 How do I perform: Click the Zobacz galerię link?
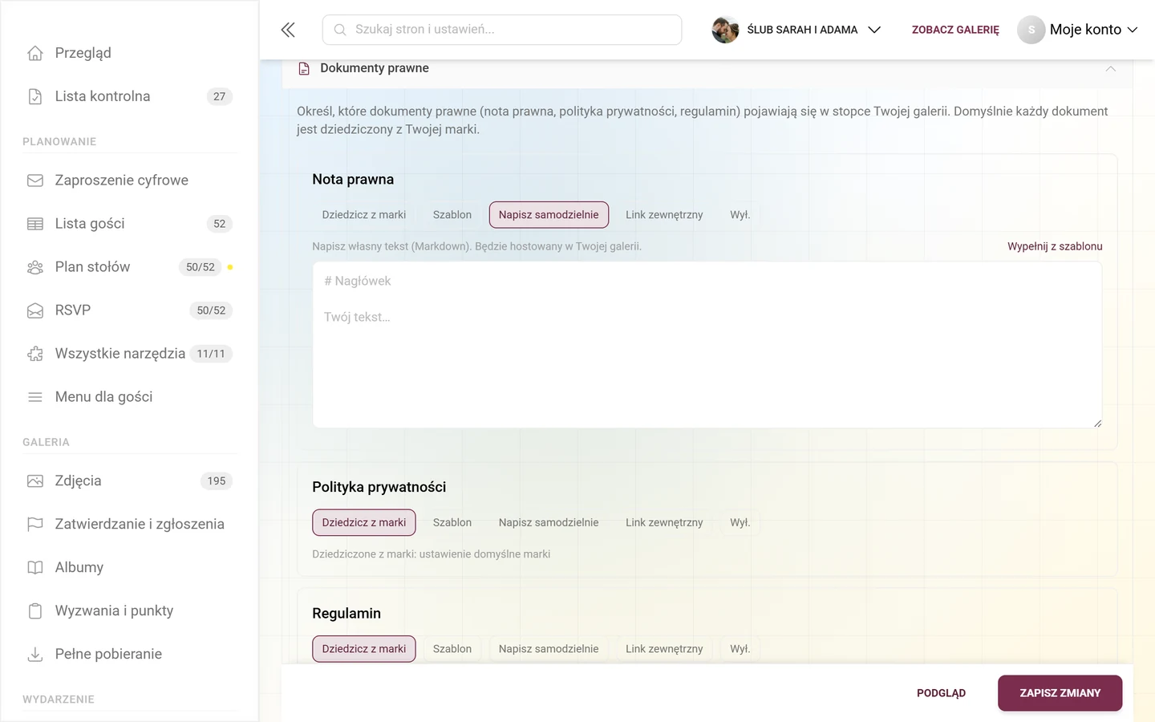coord(955,30)
